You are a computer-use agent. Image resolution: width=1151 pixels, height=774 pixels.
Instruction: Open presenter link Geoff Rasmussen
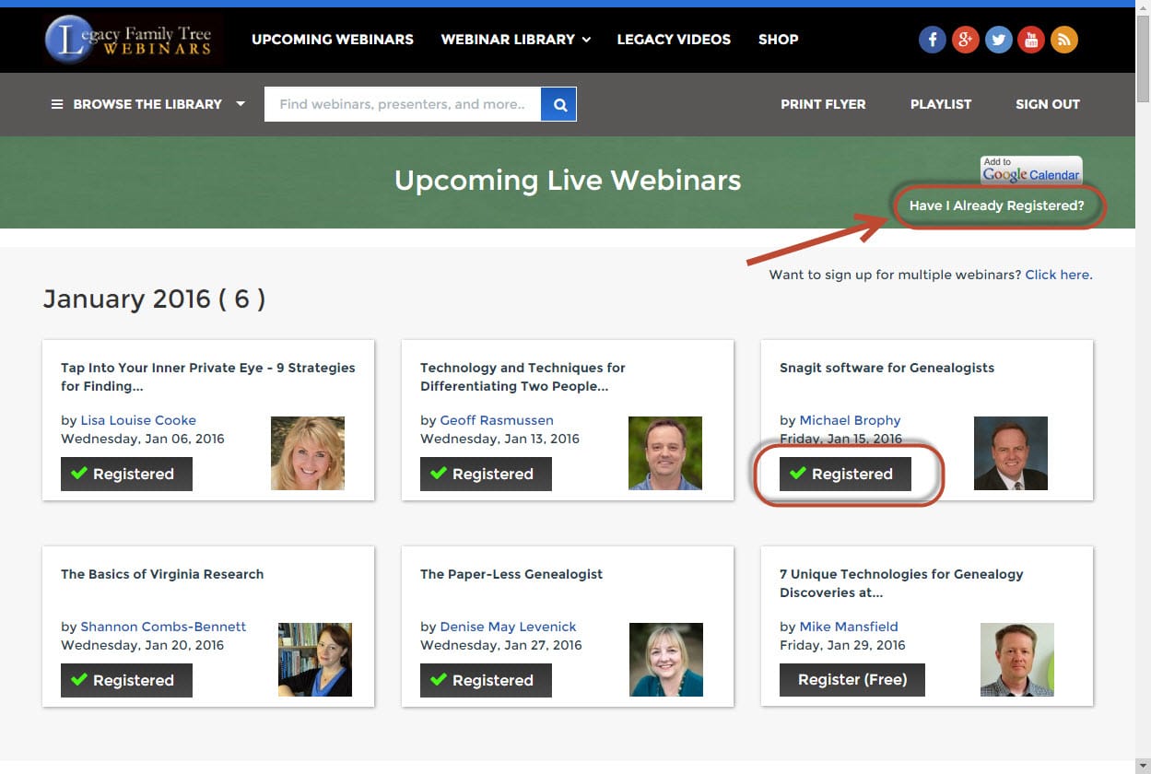[x=497, y=420]
